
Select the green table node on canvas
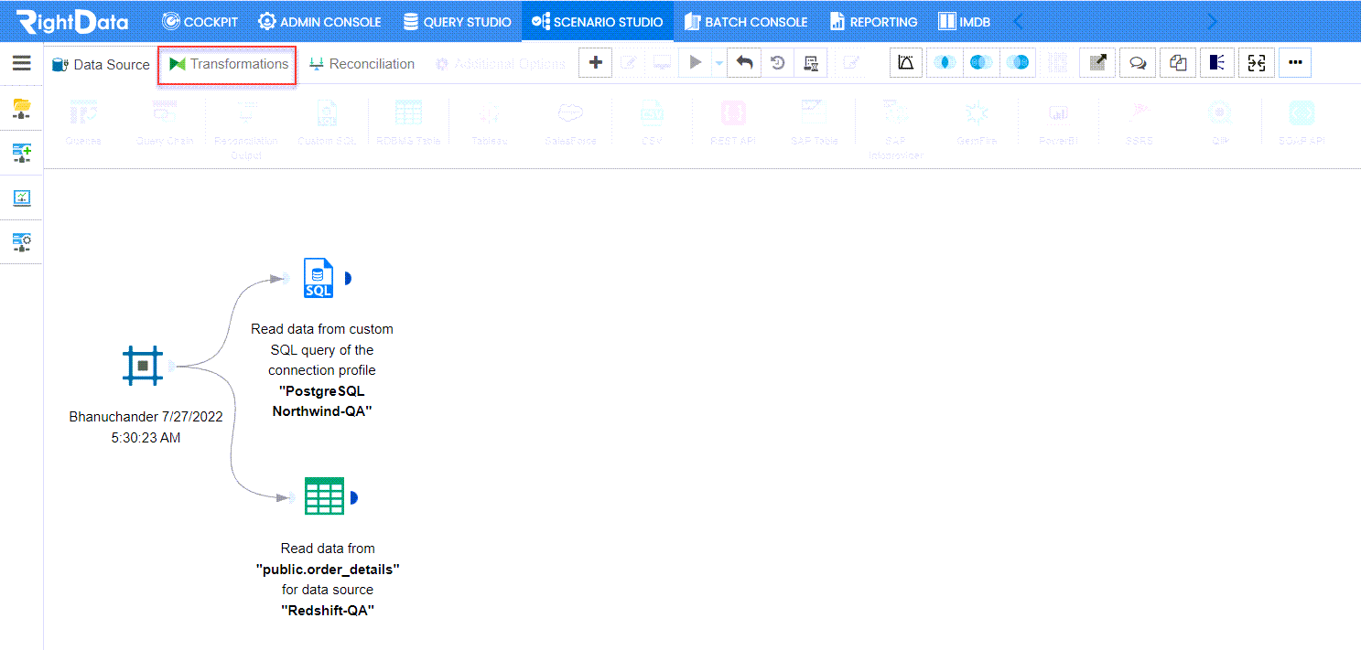[x=324, y=496]
